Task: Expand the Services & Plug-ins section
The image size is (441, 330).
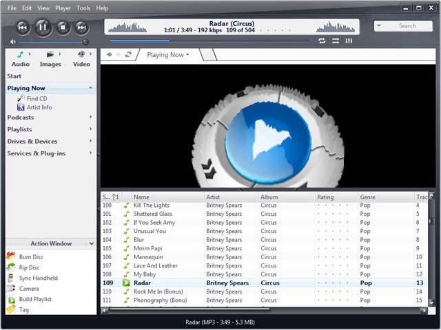Action: tap(90, 153)
